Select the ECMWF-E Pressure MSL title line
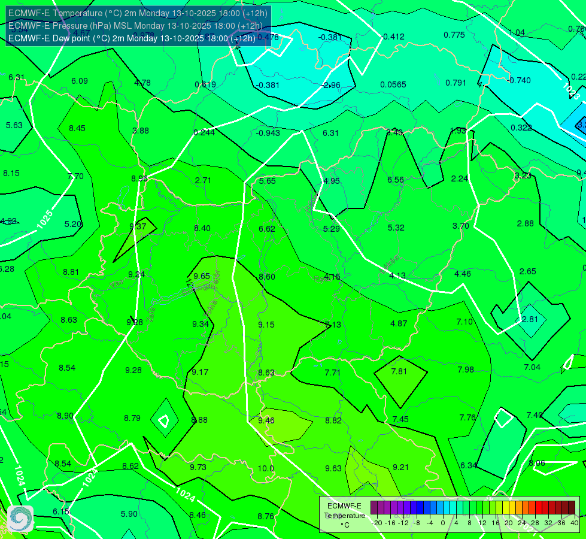 (x=135, y=26)
